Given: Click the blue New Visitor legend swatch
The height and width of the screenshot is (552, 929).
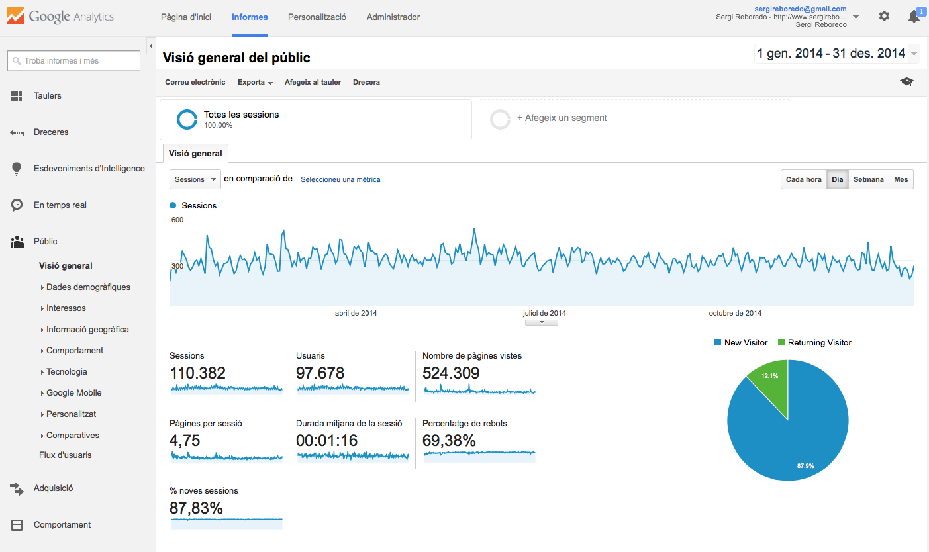Looking at the screenshot, I should point(718,343).
